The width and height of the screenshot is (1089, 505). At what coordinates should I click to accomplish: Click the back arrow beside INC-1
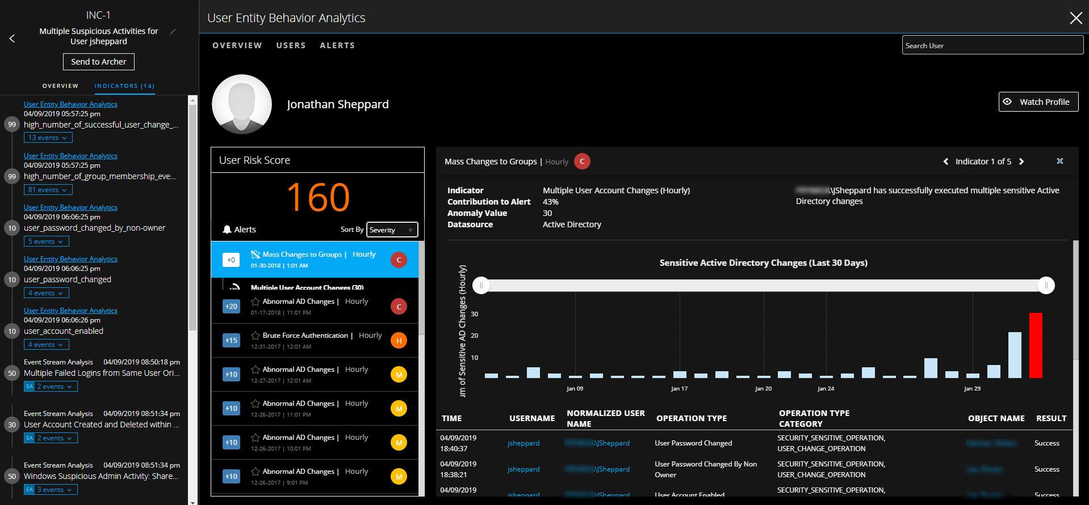12,39
